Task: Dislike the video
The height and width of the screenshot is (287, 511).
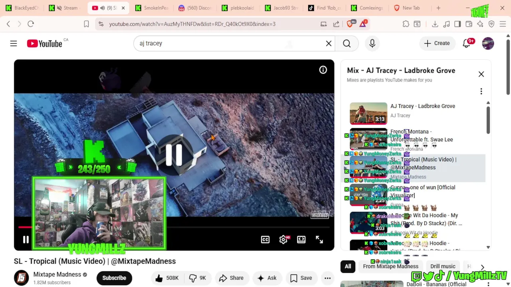Action: pyautogui.click(x=197, y=278)
